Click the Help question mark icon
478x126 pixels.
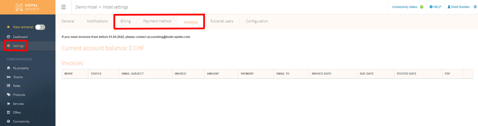tap(431, 7)
